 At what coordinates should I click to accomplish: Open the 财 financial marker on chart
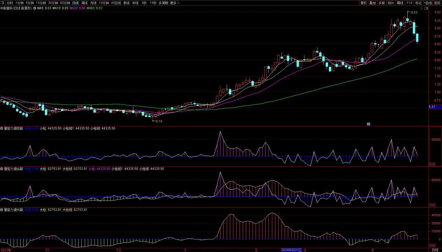point(369,124)
